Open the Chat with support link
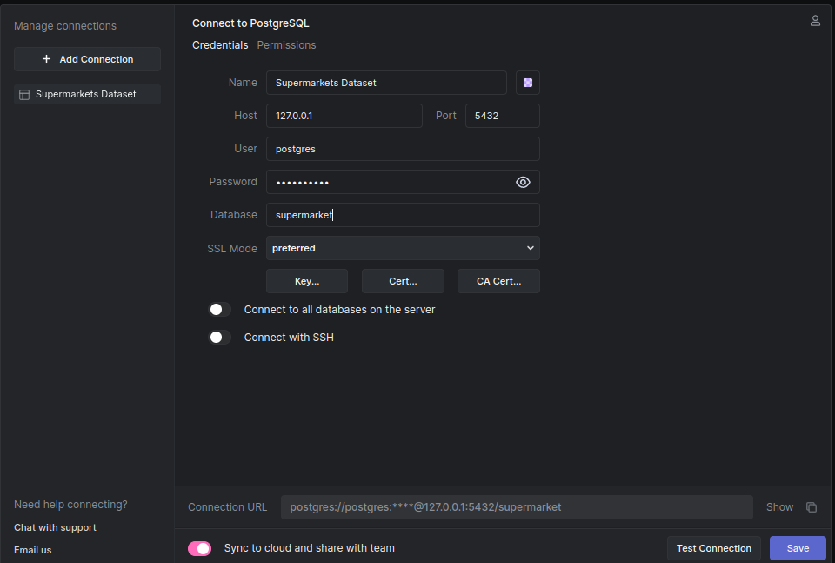The image size is (835, 563). pyautogui.click(x=55, y=527)
